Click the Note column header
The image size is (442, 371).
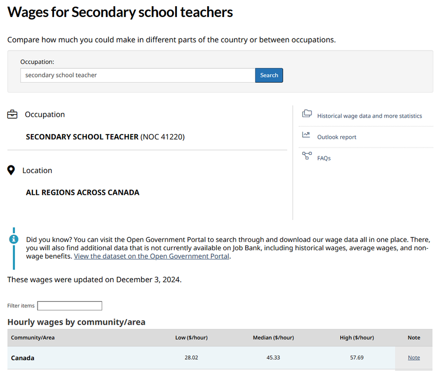414,338
